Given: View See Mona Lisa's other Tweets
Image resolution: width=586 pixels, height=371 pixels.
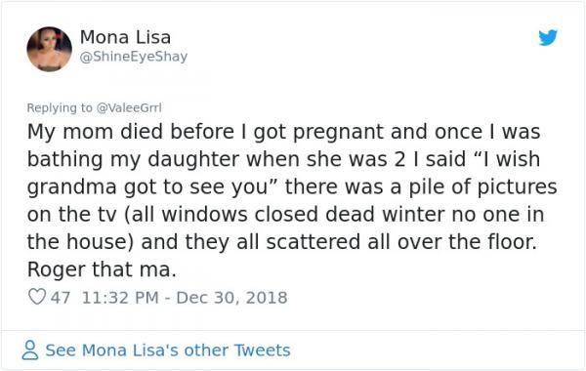Looking at the screenshot, I should [168, 350].
